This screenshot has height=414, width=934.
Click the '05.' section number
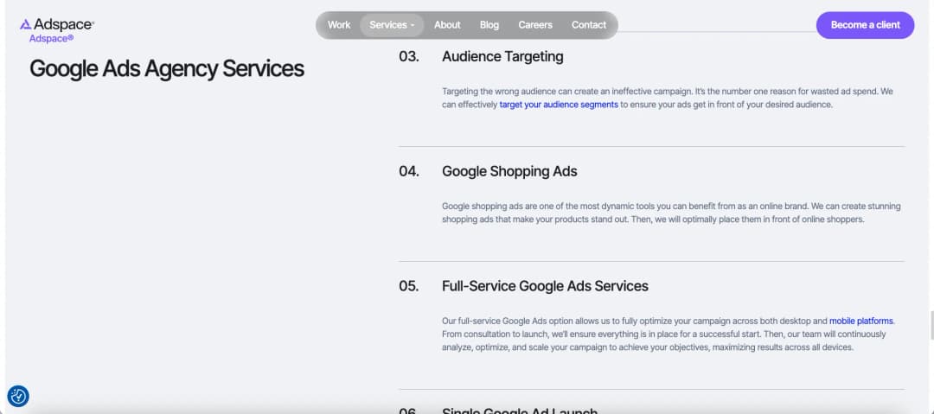click(x=408, y=286)
